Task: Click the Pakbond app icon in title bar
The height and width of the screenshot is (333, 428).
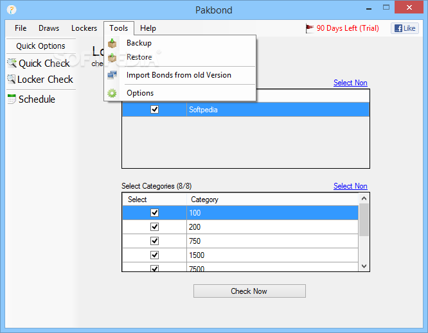Action: point(12,10)
